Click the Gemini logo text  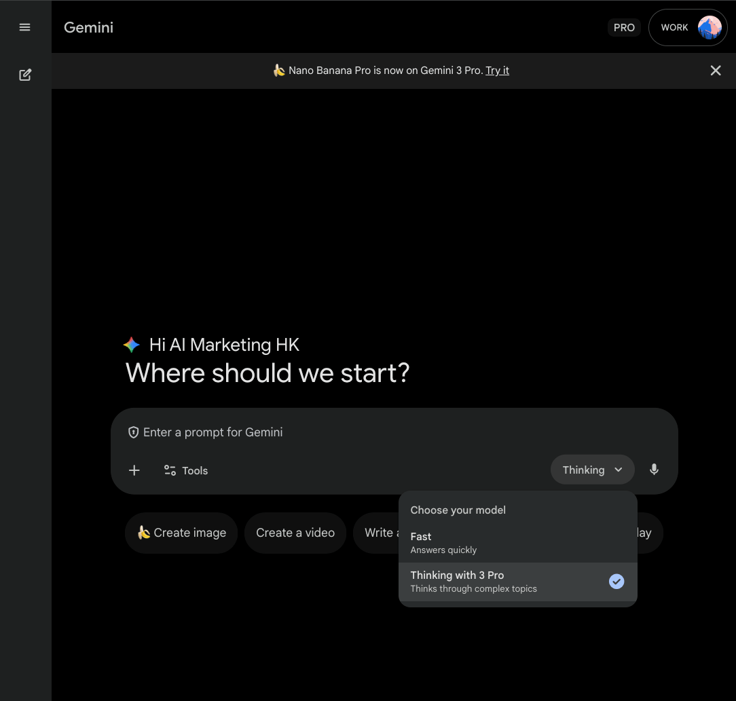[x=89, y=28]
